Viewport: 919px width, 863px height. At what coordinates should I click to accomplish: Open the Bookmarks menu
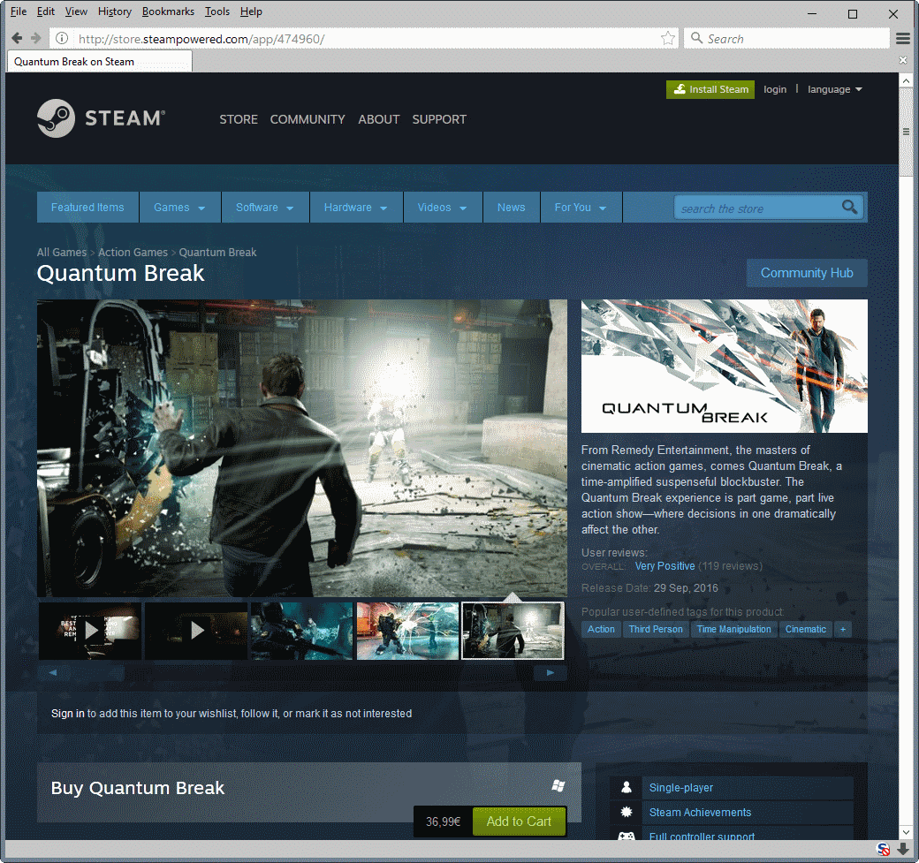point(168,11)
